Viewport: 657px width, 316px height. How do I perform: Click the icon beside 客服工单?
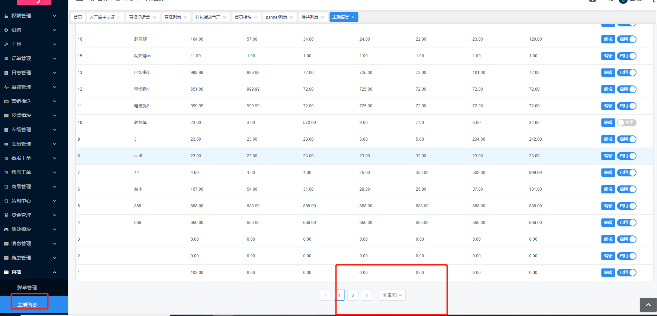click(x=6, y=158)
